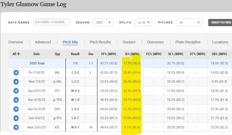This screenshot has width=232, height=135.
Task: Sort by the FF% (MPH) column header
Action: 109,54
